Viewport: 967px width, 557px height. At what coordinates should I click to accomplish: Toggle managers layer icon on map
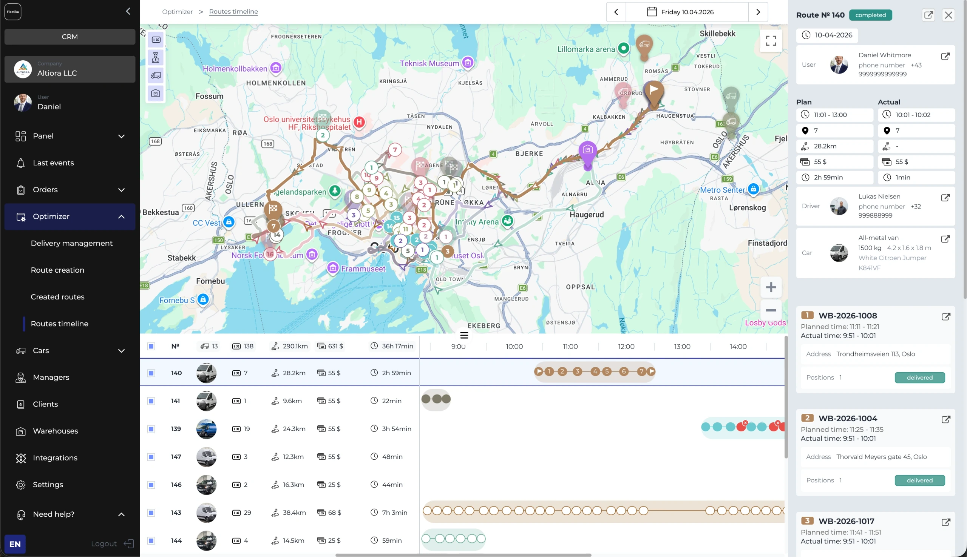coord(156,57)
